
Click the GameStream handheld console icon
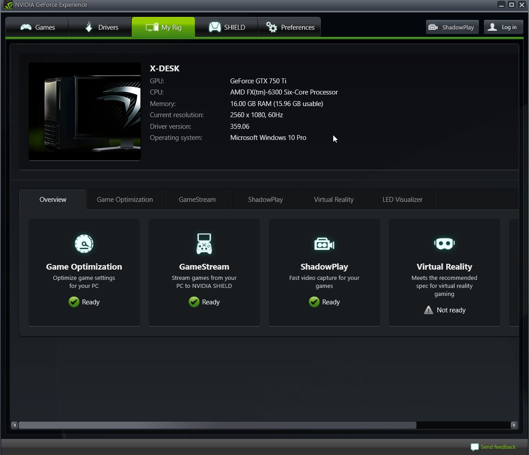coord(204,243)
